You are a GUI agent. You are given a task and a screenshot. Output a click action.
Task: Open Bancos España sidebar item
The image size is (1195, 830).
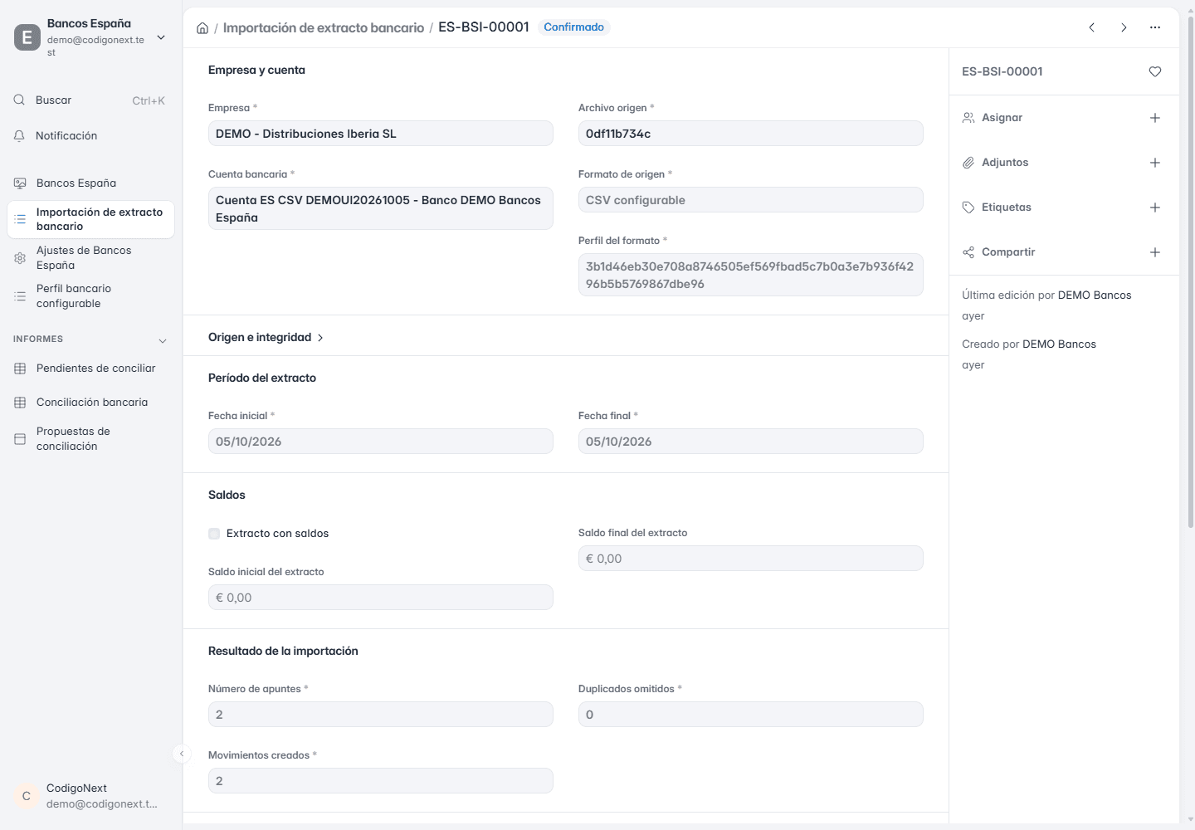click(91, 183)
